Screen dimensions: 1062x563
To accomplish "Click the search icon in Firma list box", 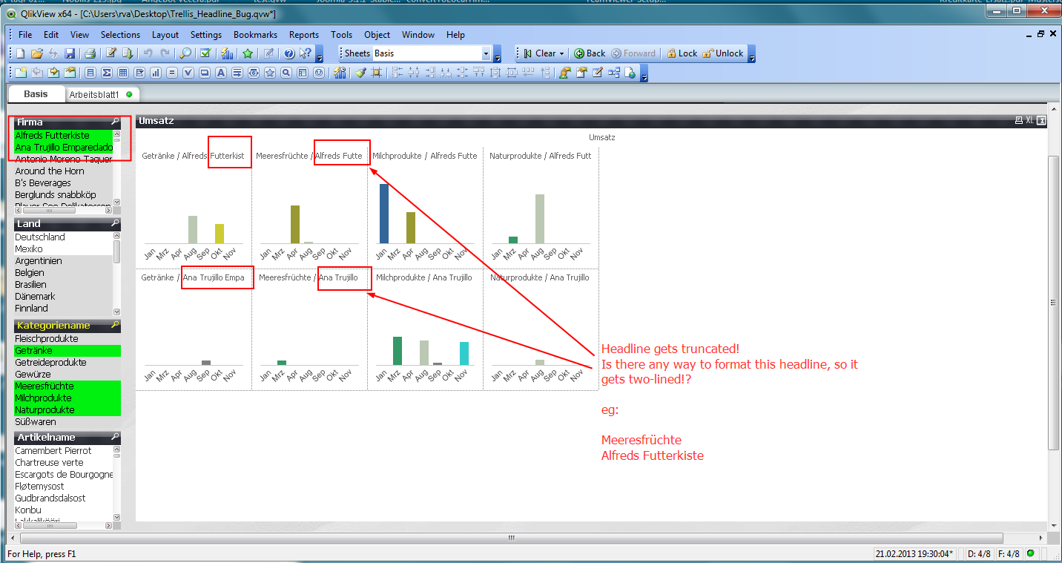I will tap(115, 122).
